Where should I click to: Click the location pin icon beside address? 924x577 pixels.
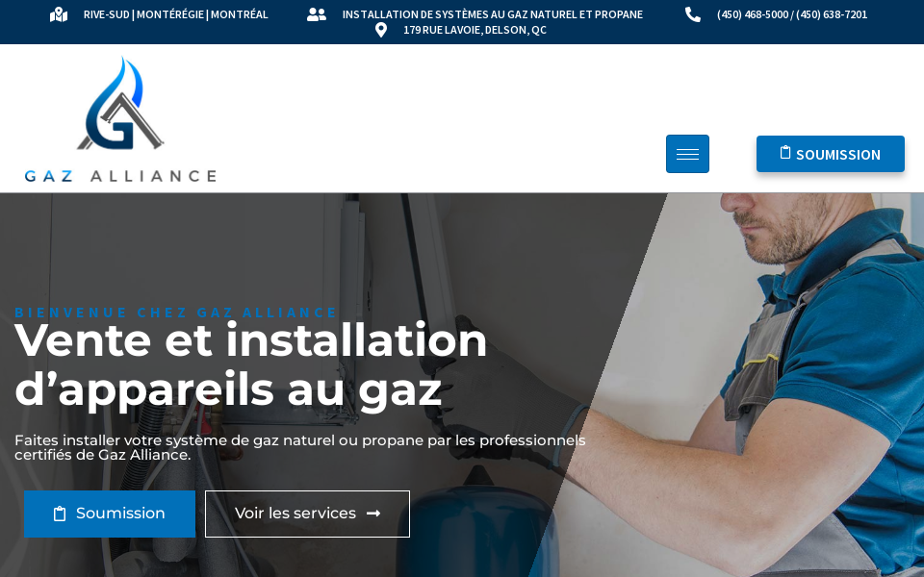[x=381, y=30]
